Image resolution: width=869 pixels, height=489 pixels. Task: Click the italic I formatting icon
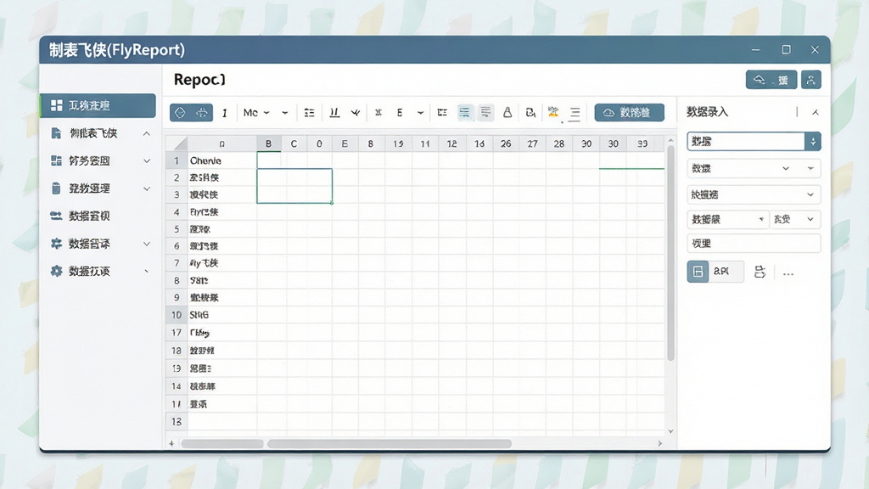pyautogui.click(x=224, y=113)
